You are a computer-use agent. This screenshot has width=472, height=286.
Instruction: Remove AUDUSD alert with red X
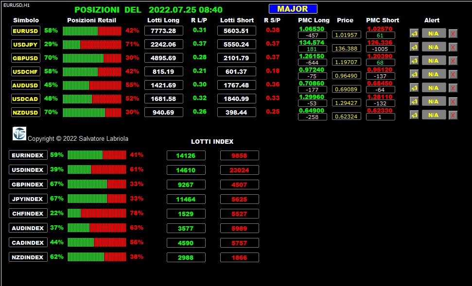[x=453, y=88]
